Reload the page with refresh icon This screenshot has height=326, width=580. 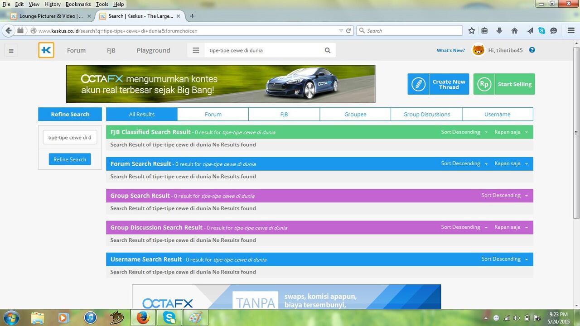click(x=348, y=31)
